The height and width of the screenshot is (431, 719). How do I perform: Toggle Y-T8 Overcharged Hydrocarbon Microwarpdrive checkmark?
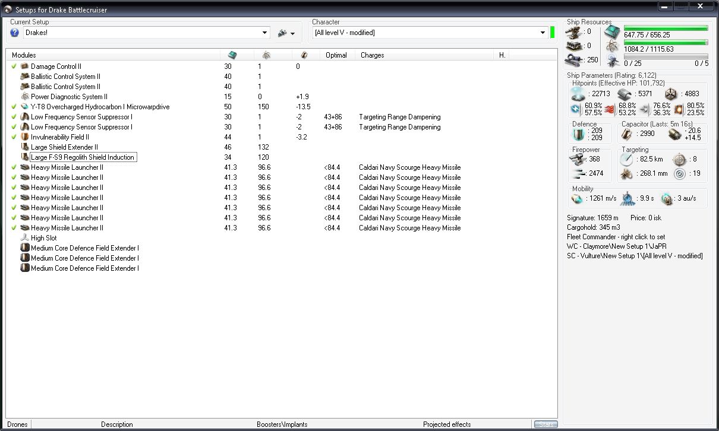tap(14, 107)
